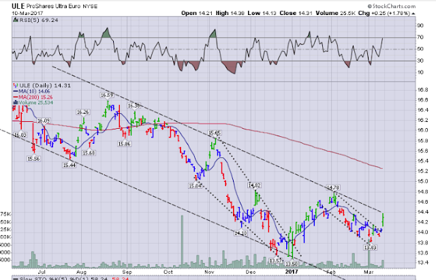Click the Close 14.31 value
This screenshot has width=436, height=280.
[296, 13]
